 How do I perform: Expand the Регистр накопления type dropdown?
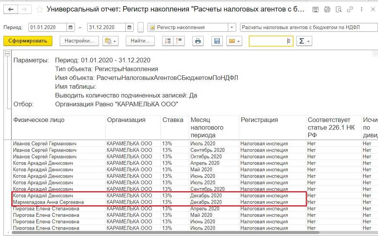click(x=232, y=28)
